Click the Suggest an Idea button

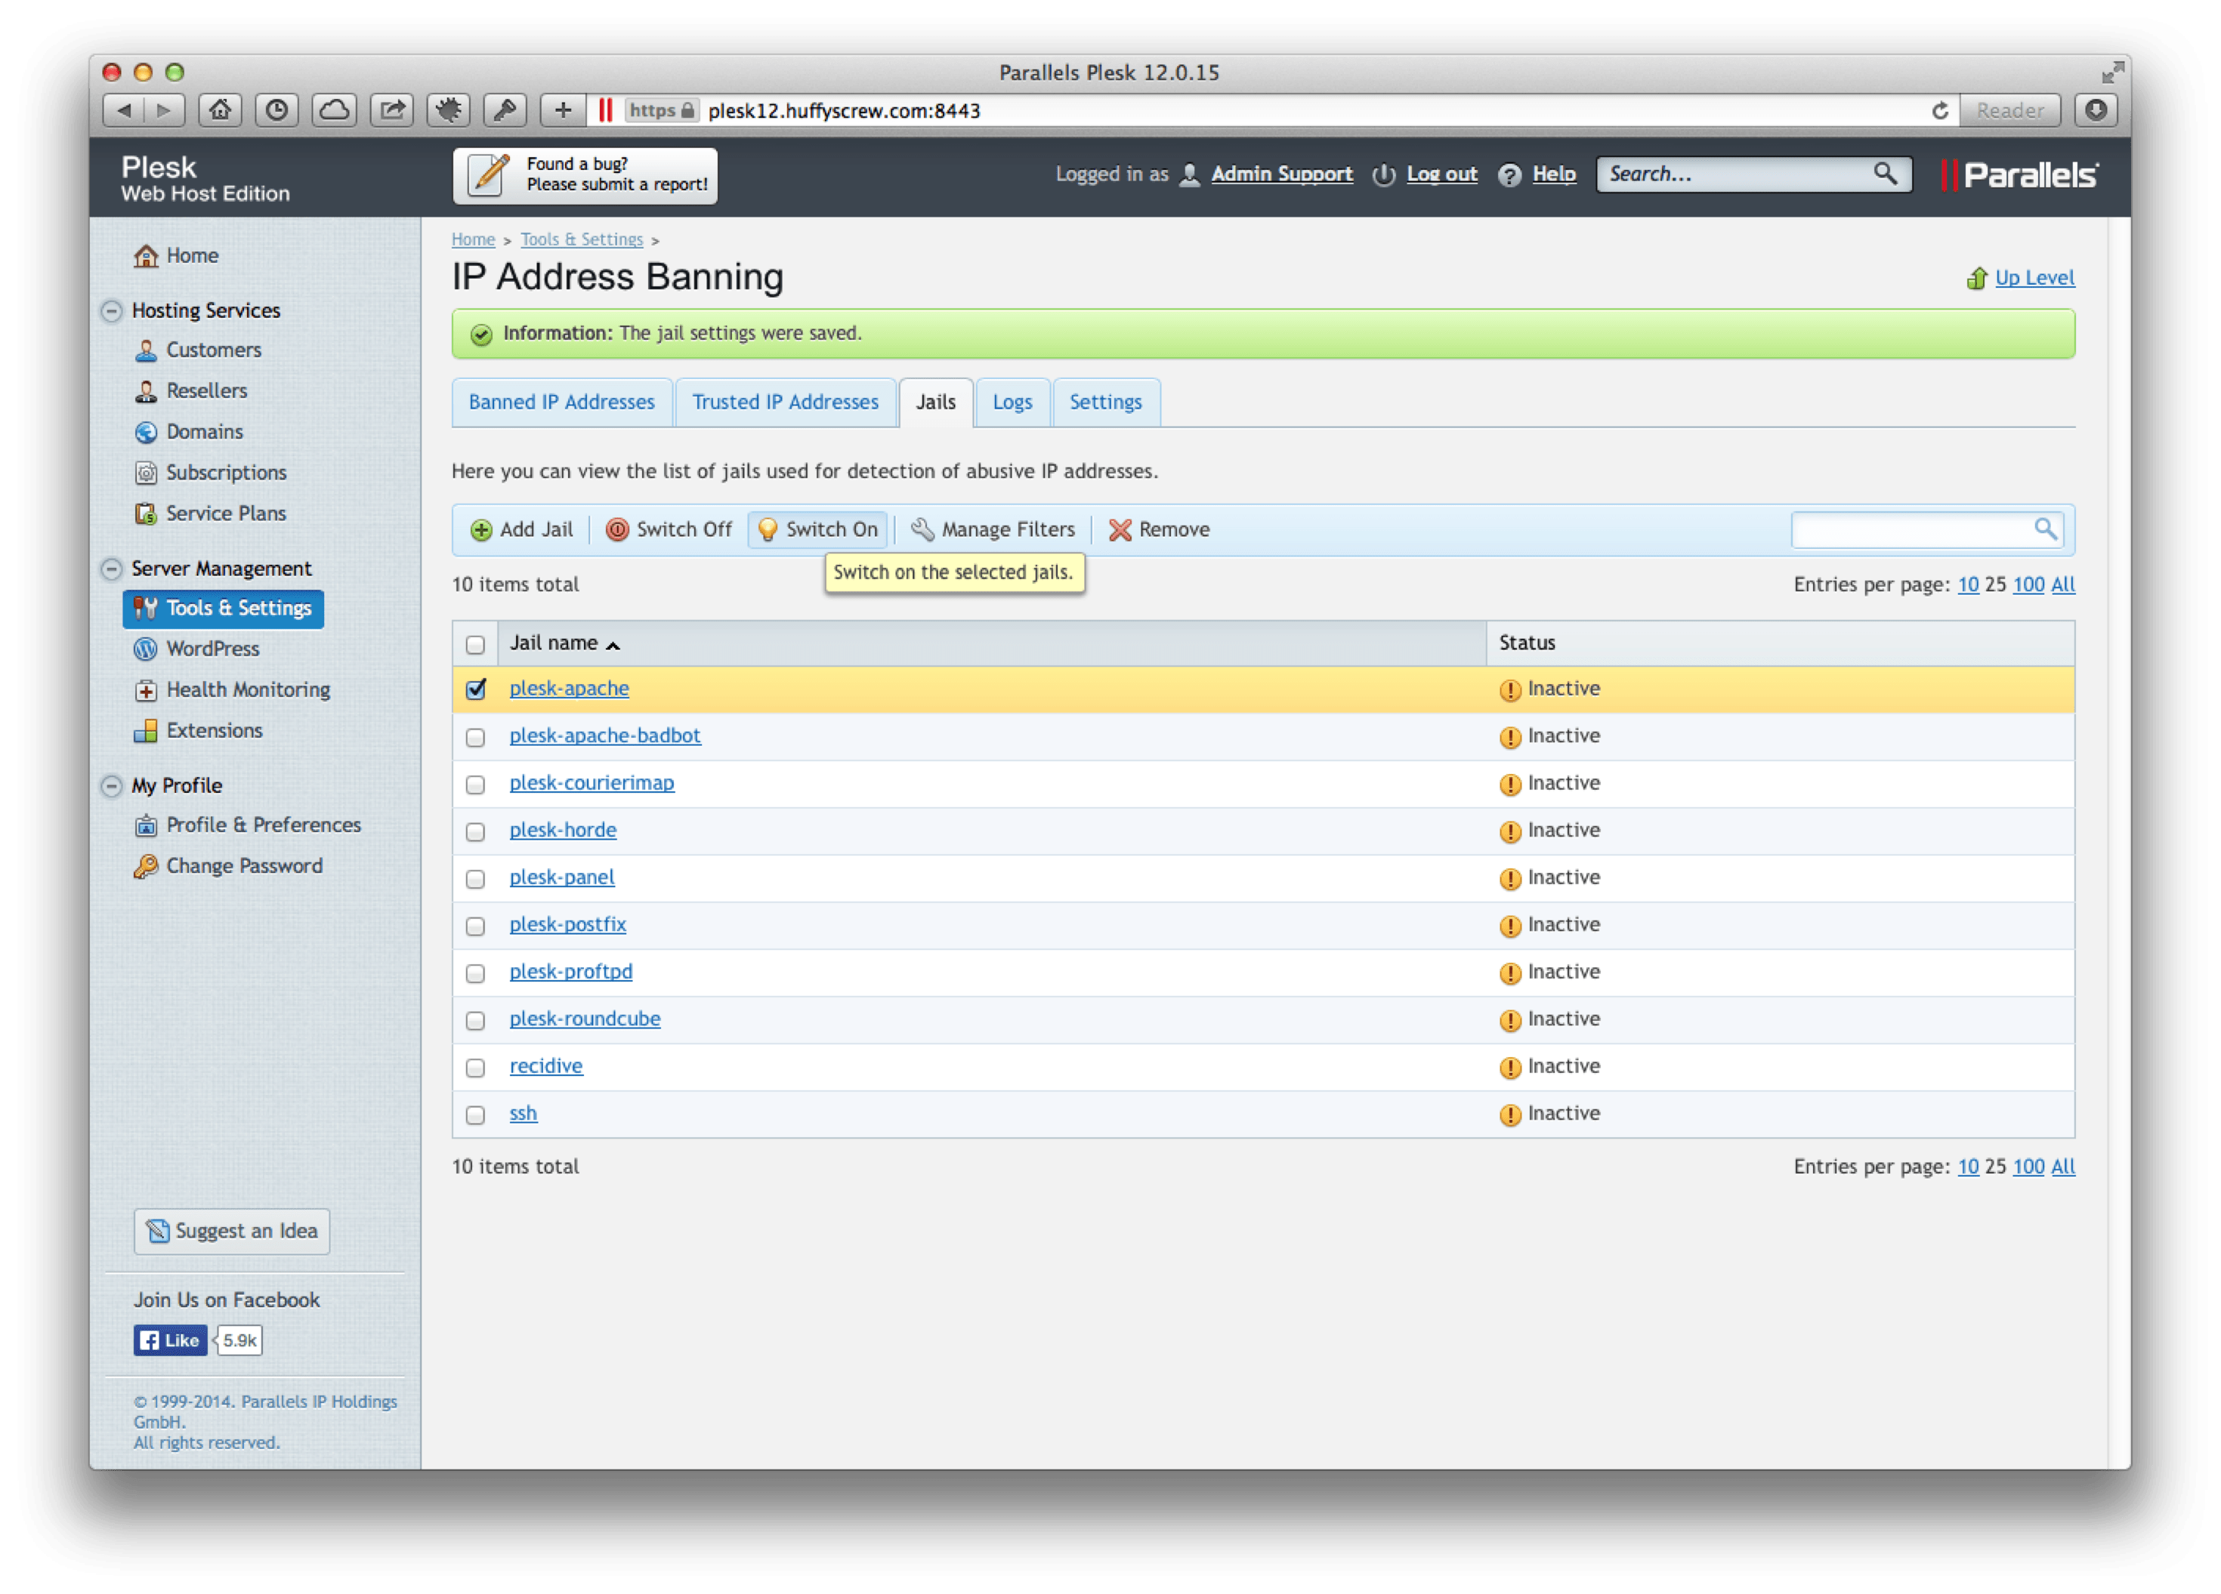[232, 1231]
